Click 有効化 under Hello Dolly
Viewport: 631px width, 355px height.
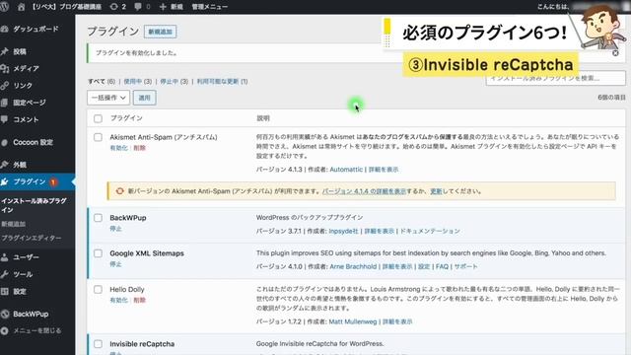click(118, 300)
